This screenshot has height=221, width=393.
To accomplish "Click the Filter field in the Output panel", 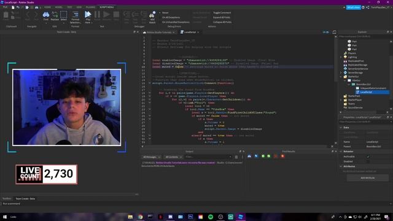I will [208, 157].
